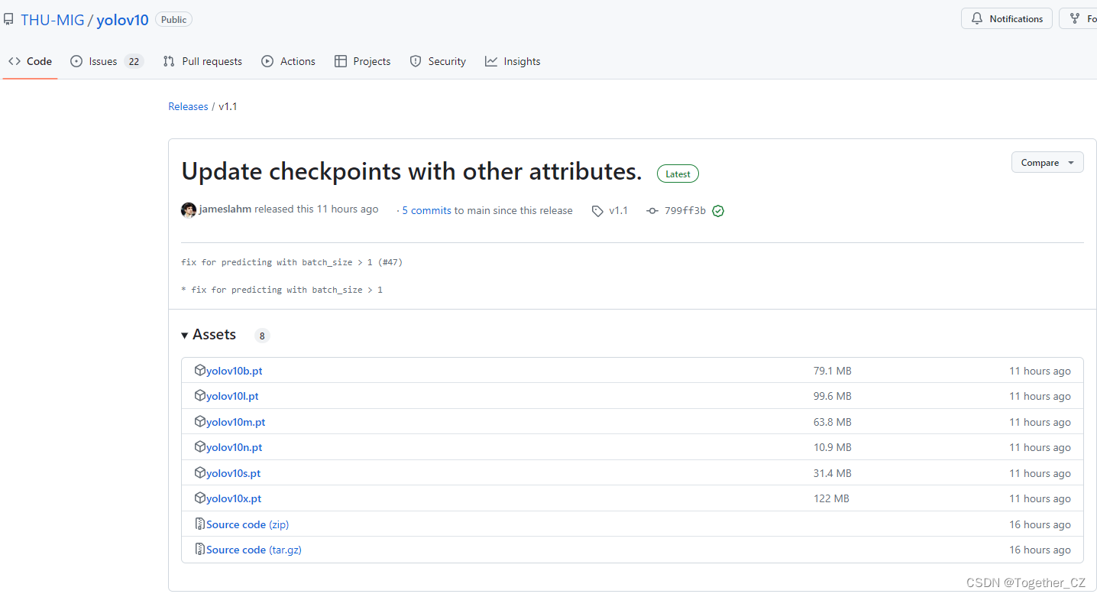Viewport: 1097px width, 597px height.
Task: Click package icon beside yolov10s.pt
Action: (200, 472)
